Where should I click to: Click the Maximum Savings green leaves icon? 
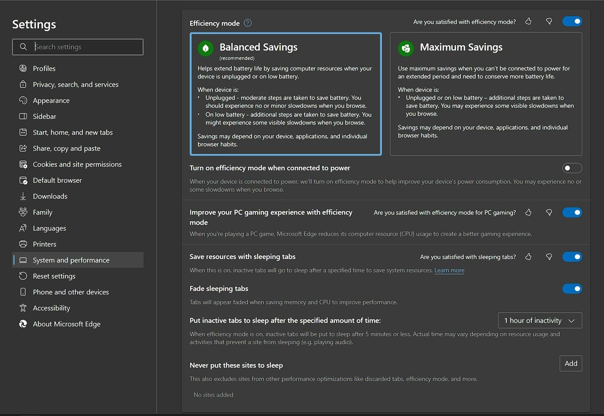[x=406, y=48]
